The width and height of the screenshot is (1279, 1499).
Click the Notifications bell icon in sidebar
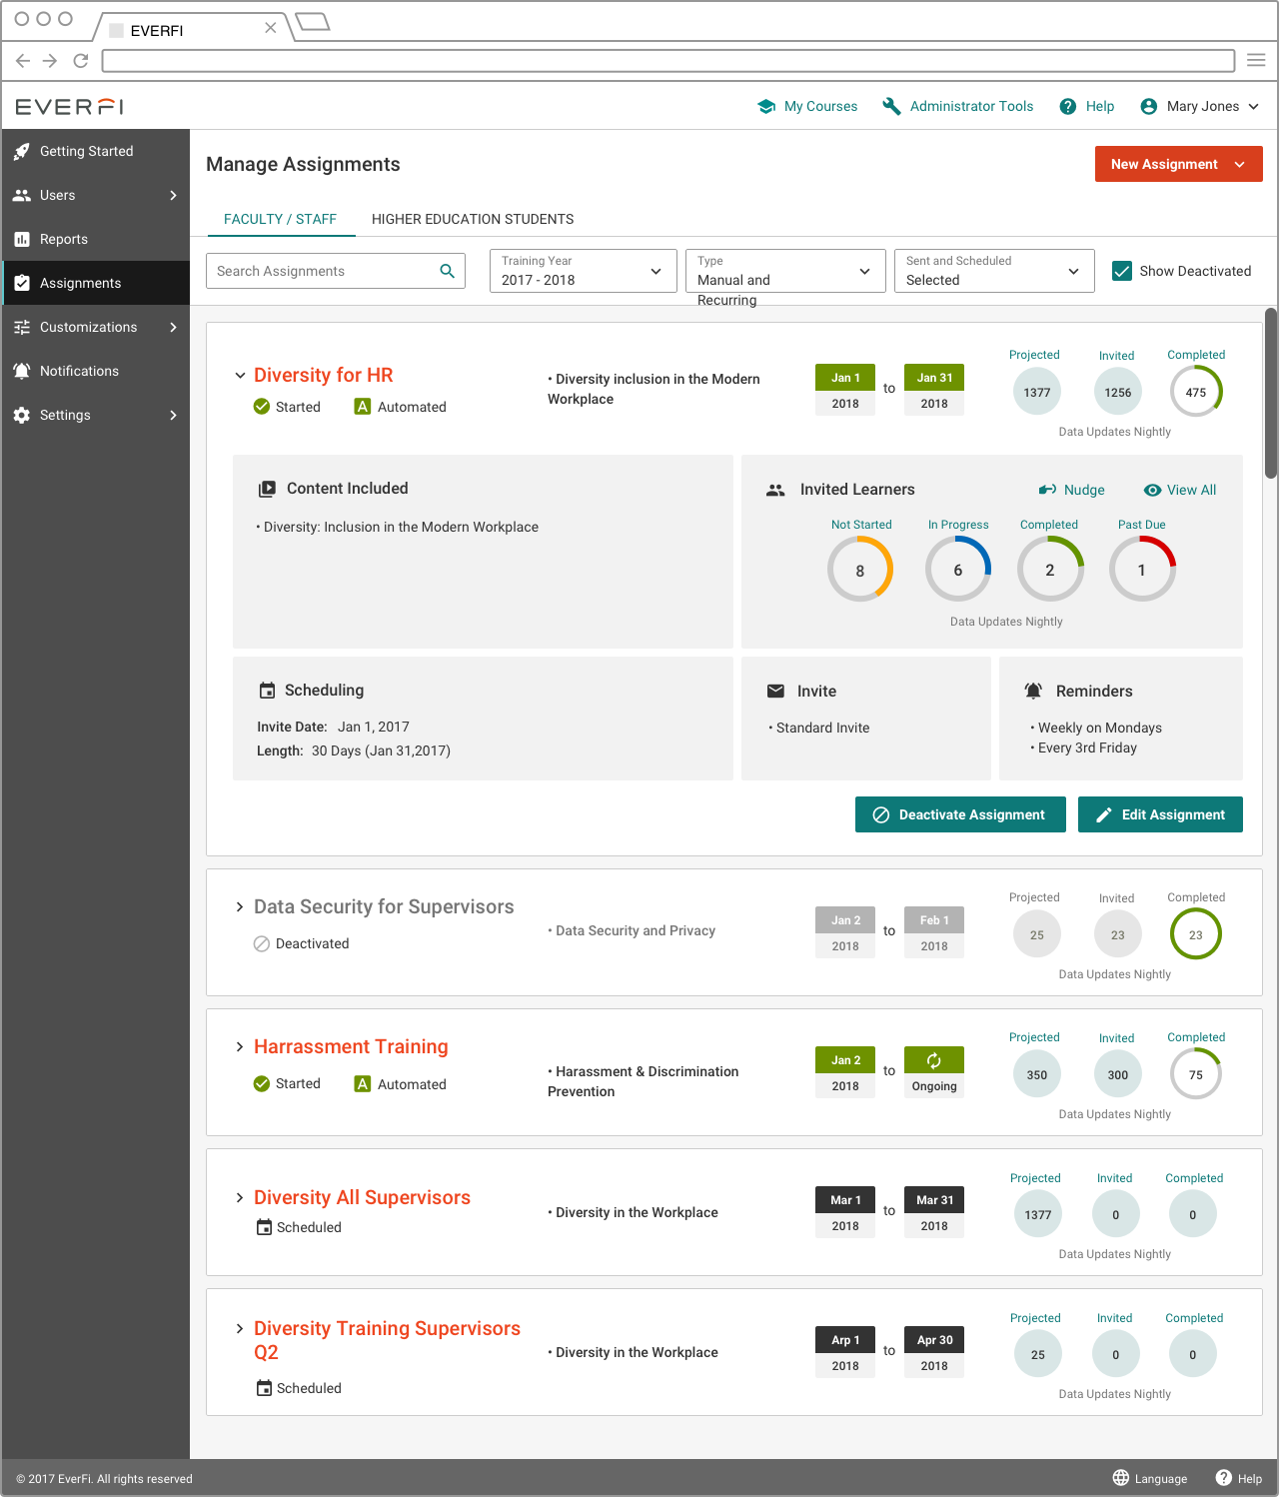coord(22,371)
